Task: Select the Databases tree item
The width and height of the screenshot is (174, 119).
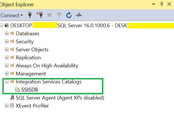Action: [28, 34]
